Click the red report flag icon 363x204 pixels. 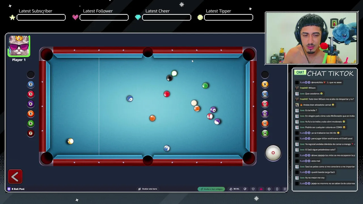[261, 189]
